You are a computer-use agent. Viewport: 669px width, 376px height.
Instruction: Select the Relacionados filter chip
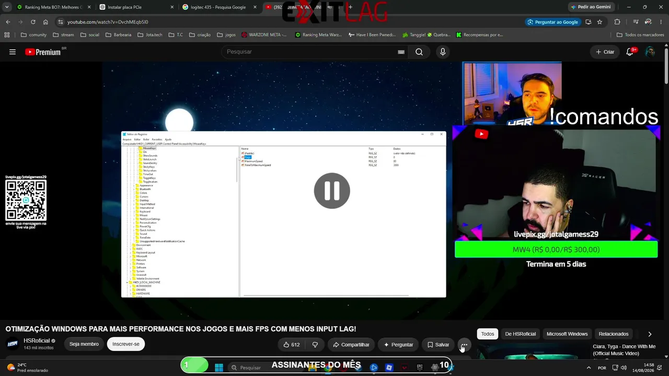click(614, 334)
